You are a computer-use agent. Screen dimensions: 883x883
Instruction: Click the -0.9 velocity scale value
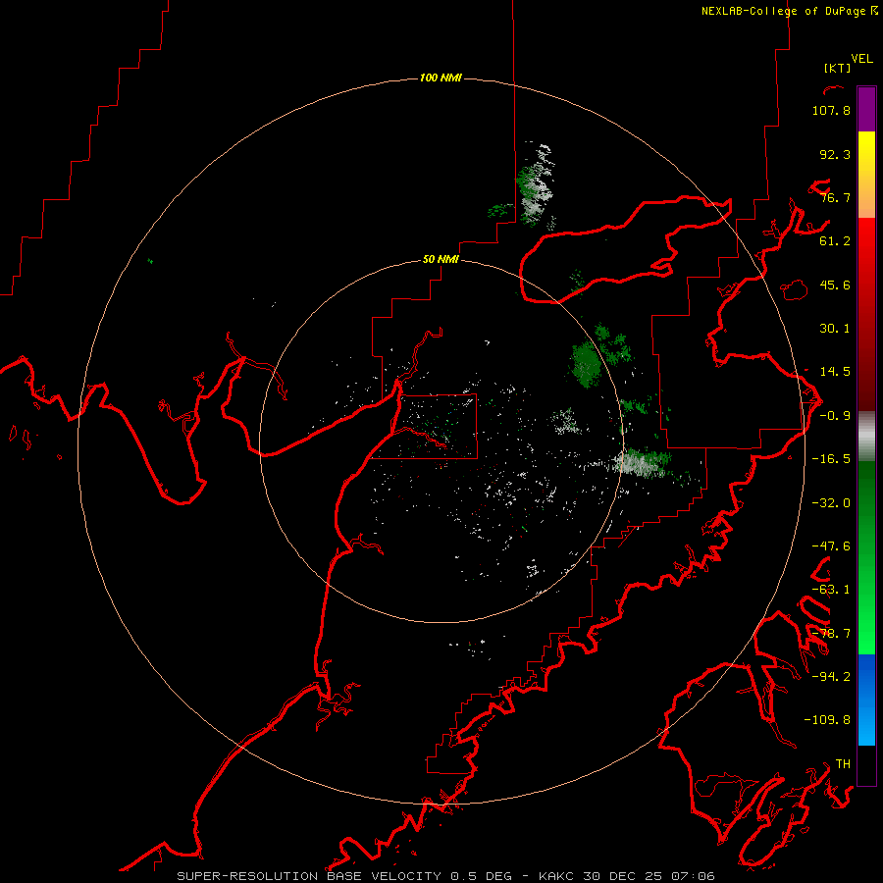tap(835, 416)
